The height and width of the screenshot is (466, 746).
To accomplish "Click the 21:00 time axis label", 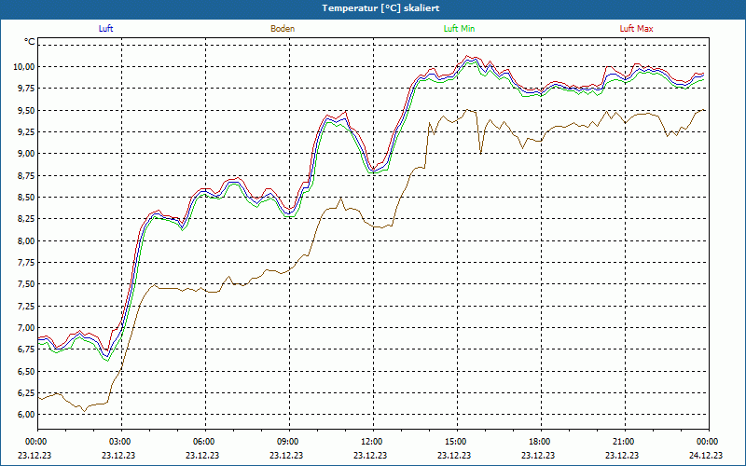I will [x=625, y=442].
